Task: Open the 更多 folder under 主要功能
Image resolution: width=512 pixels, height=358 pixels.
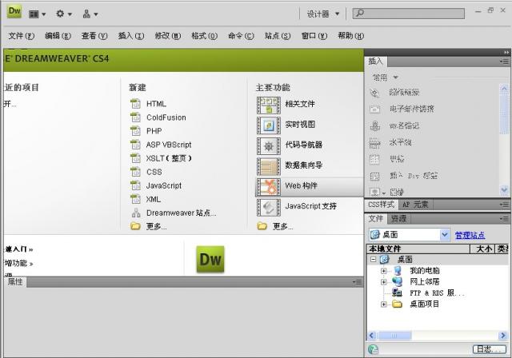Action: [x=275, y=226]
